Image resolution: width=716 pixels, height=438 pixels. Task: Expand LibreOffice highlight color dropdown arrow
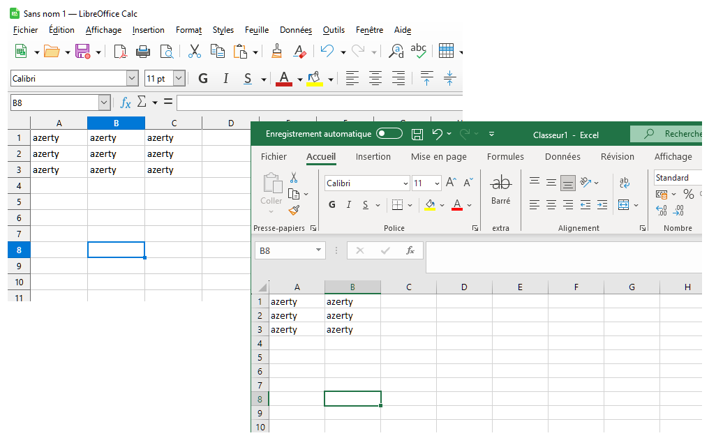click(331, 80)
